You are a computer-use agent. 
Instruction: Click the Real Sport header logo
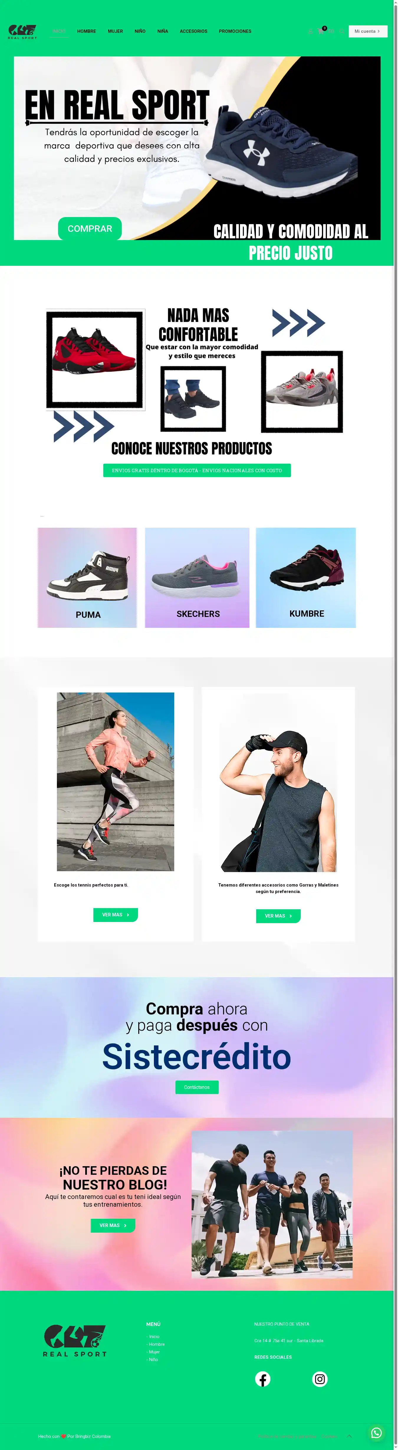pos(22,32)
